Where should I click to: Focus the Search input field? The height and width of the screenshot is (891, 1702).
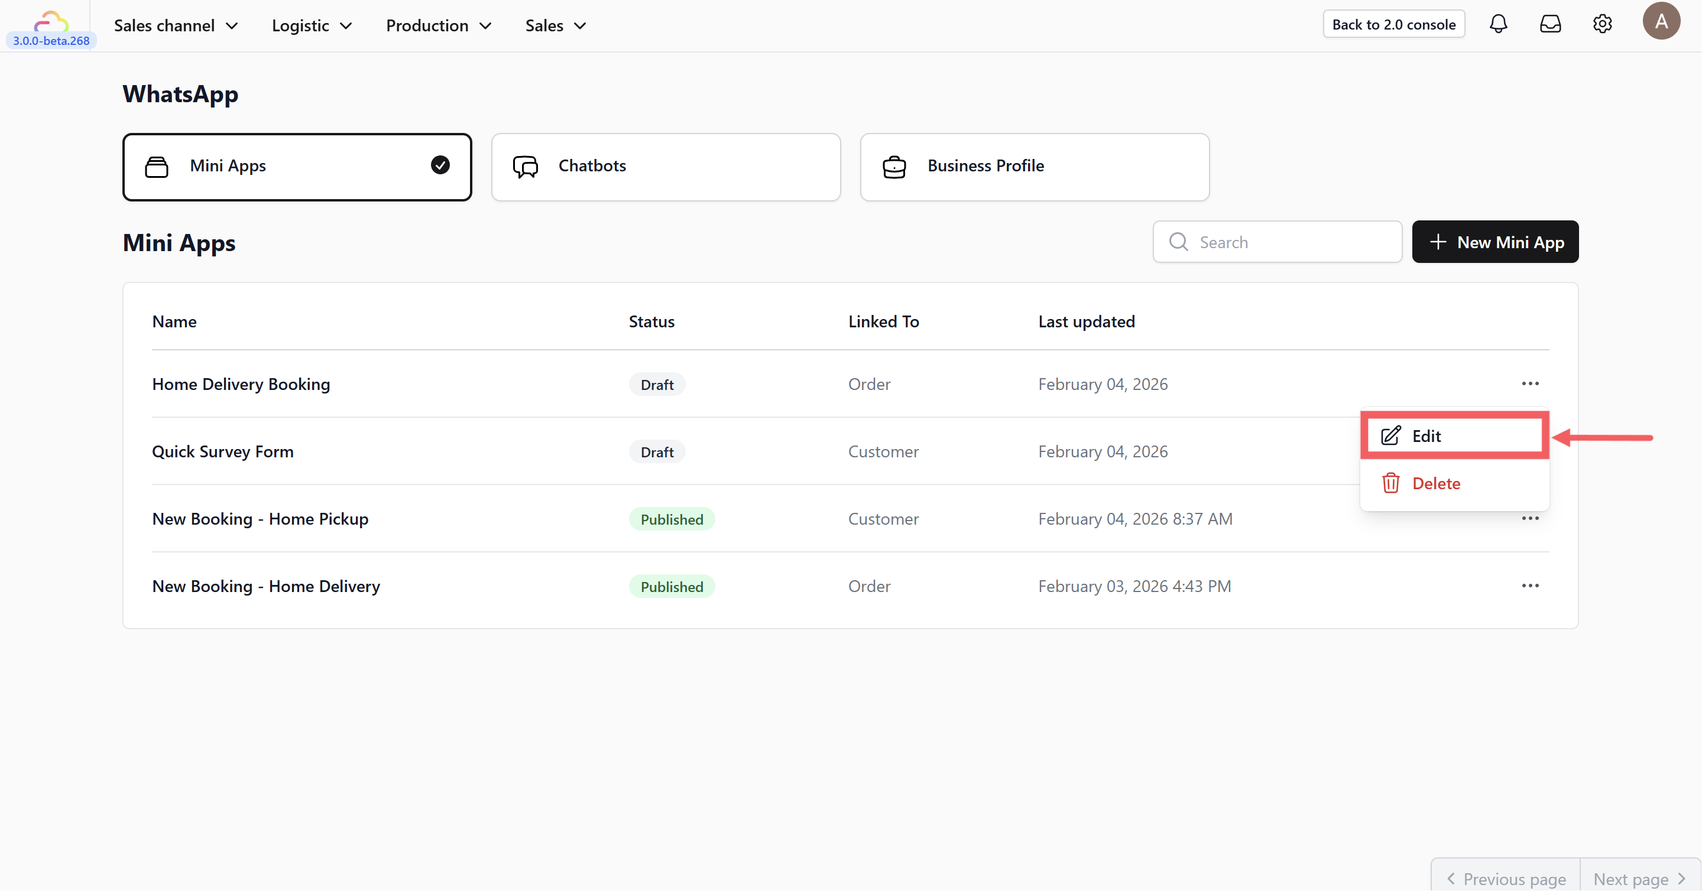coord(1276,242)
